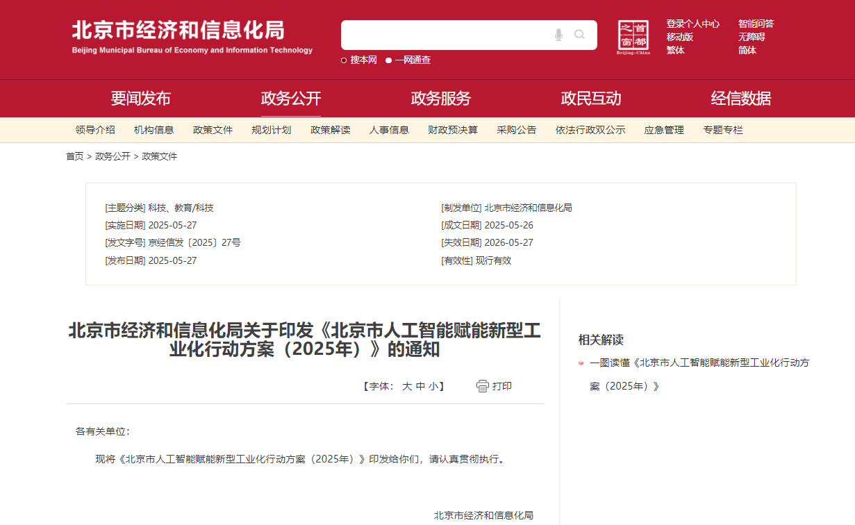This screenshot has height=525, width=855.
Task: Click the microphone voice search icon
Action: 558,35
